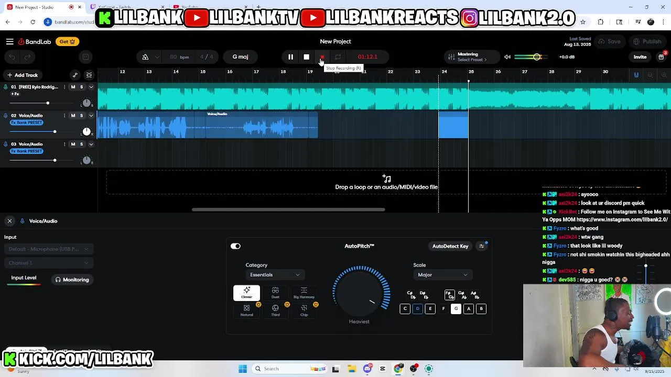
Task: Close the Voice/Audio bottom panel
Action: pos(9,221)
